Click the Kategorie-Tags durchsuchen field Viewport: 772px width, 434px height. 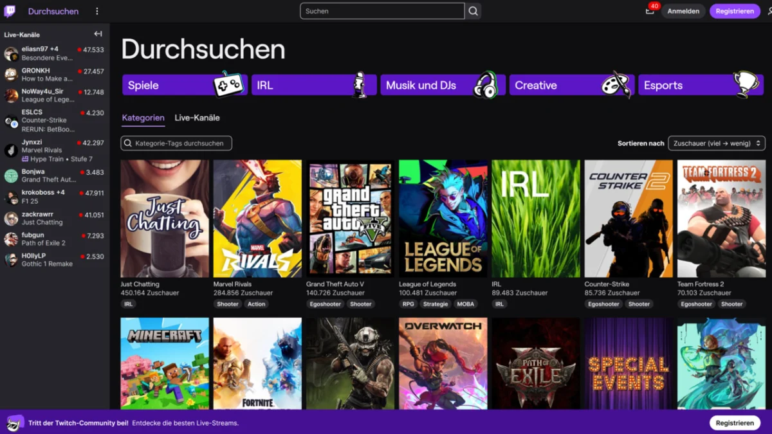coord(176,143)
